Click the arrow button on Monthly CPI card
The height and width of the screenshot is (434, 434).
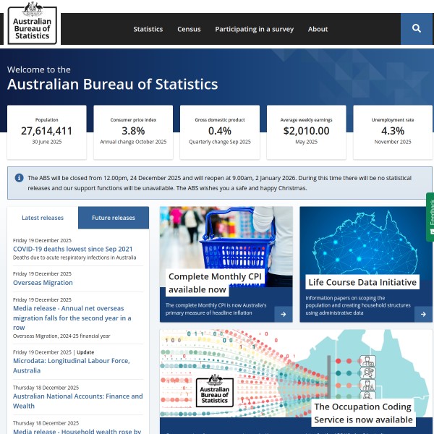tap(284, 314)
